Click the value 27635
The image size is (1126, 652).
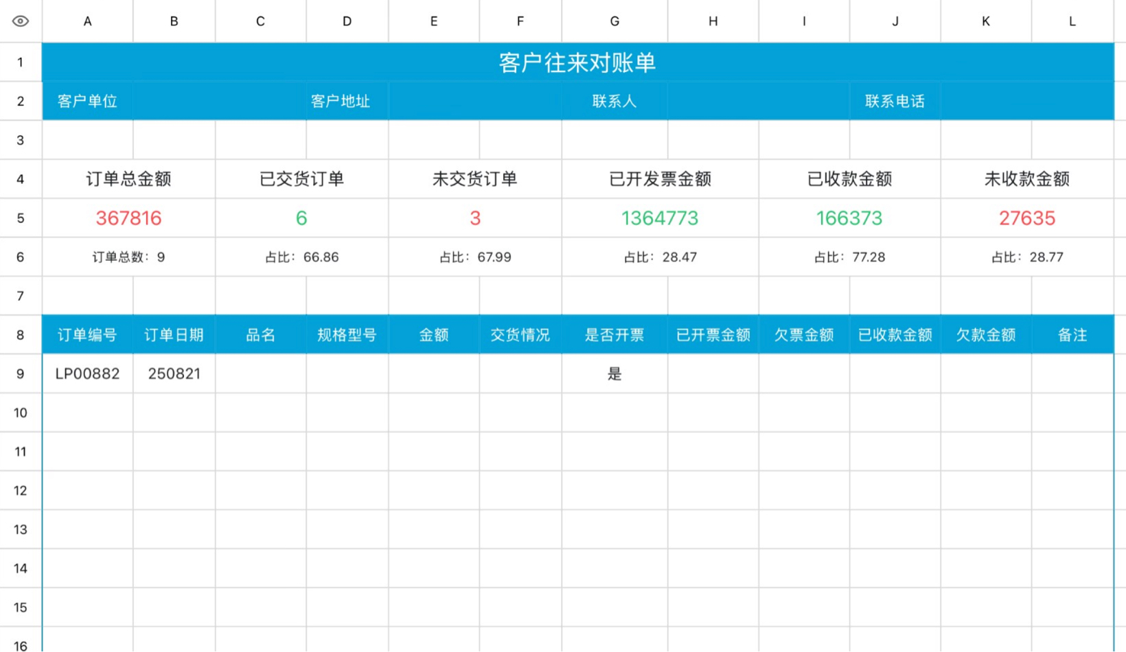(x=1027, y=218)
